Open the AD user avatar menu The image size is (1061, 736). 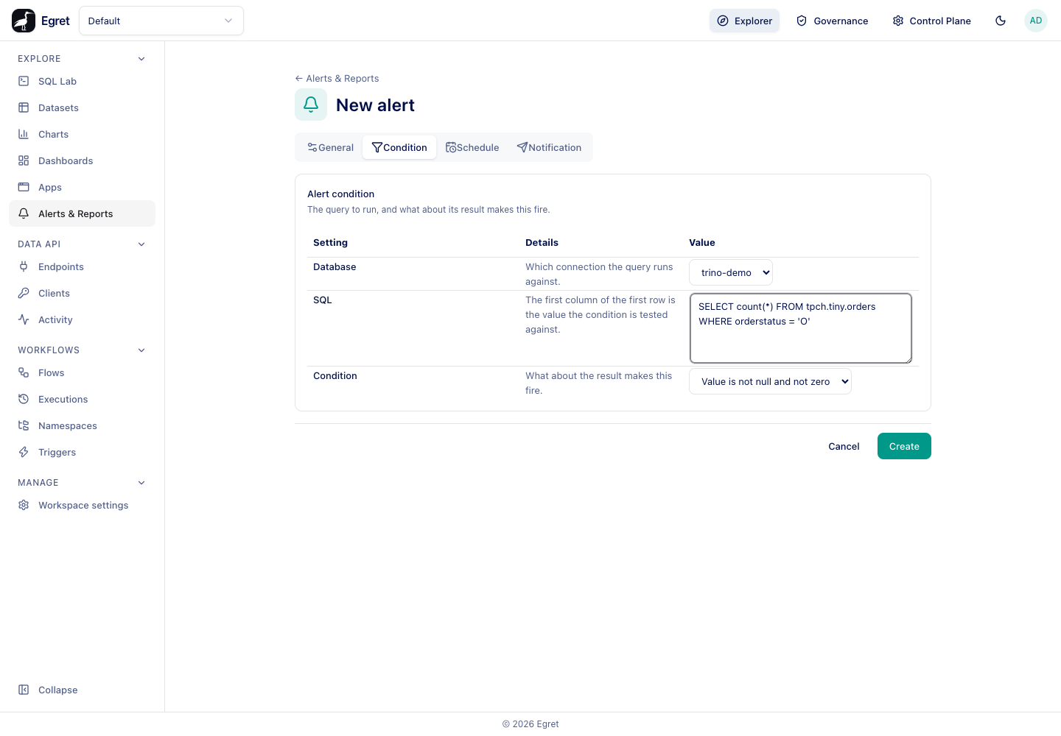point(1036,21)
